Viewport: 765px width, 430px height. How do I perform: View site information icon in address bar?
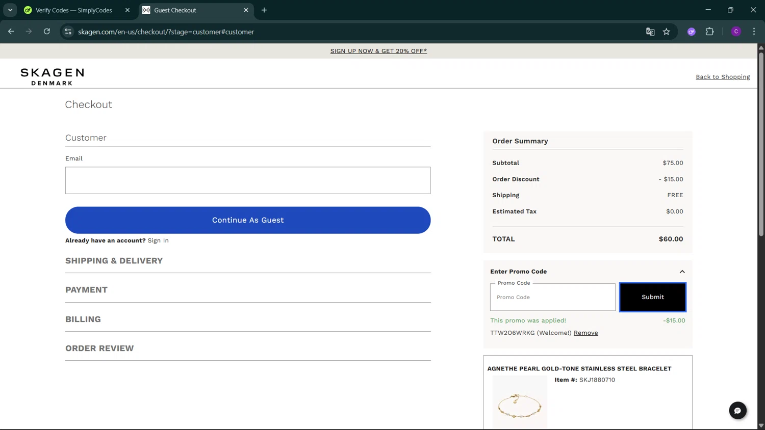[68, 32]
